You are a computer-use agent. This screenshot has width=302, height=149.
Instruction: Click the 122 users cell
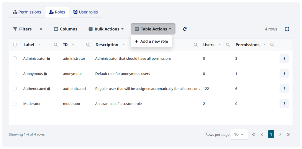click(206, 89)
